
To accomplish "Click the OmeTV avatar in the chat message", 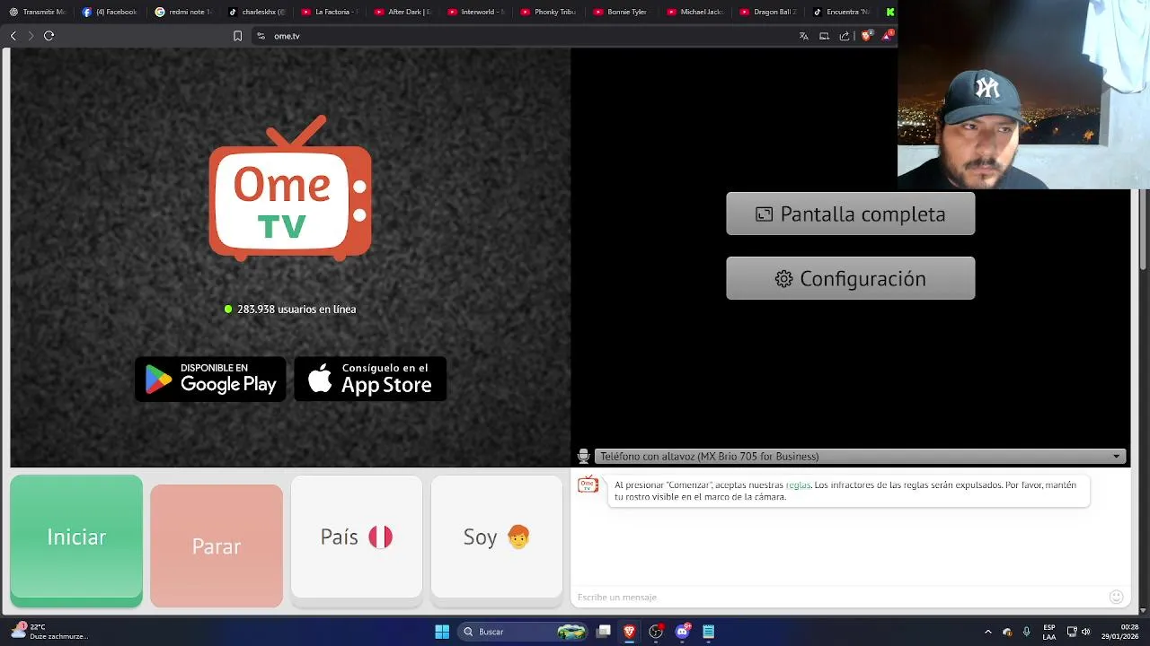I will 588,485.
